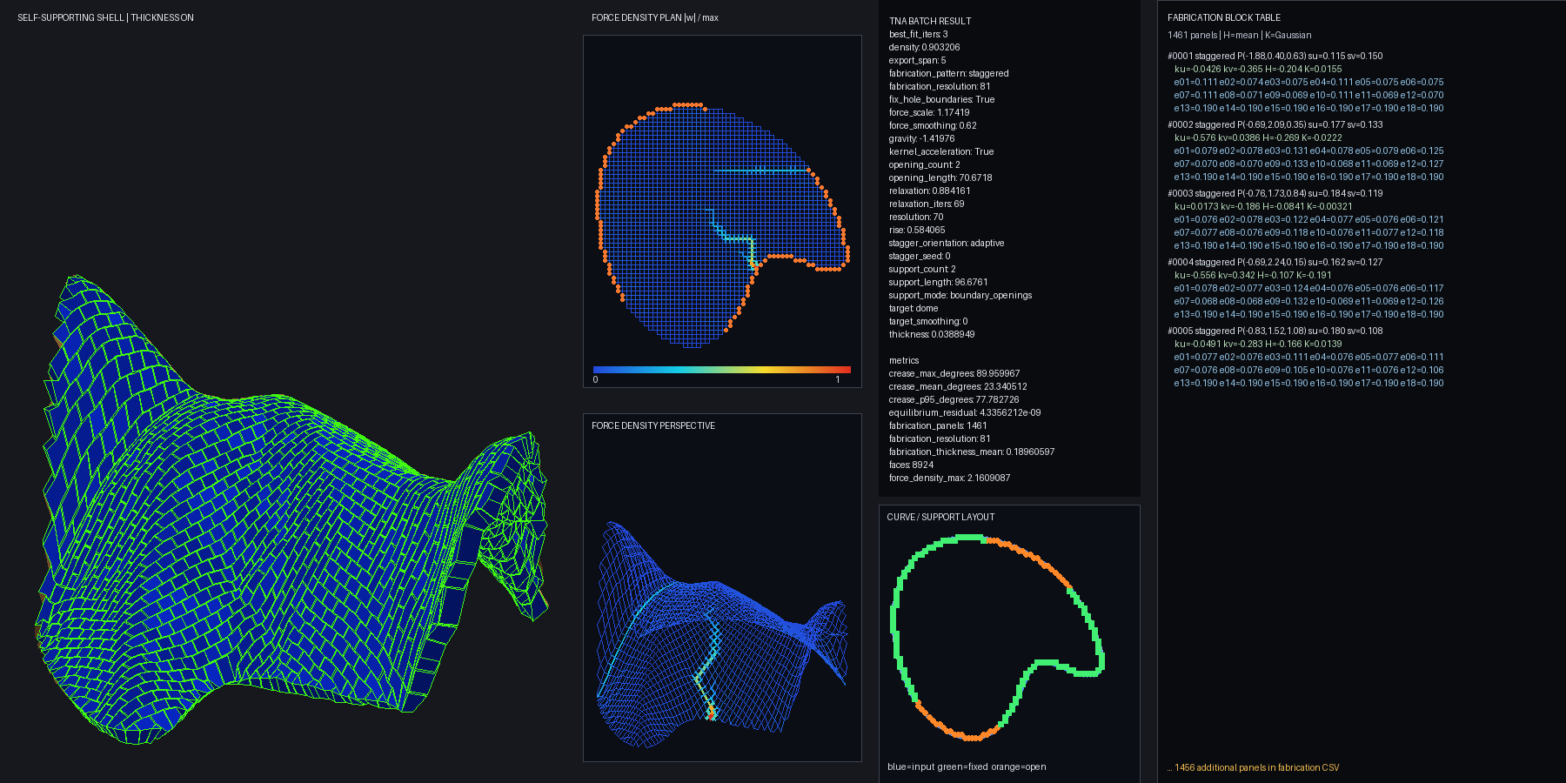Image resolution: width=1566 pixels, height=783 pixels.
Task: Select the force density color gradient bar
Action: coord(722,370)
